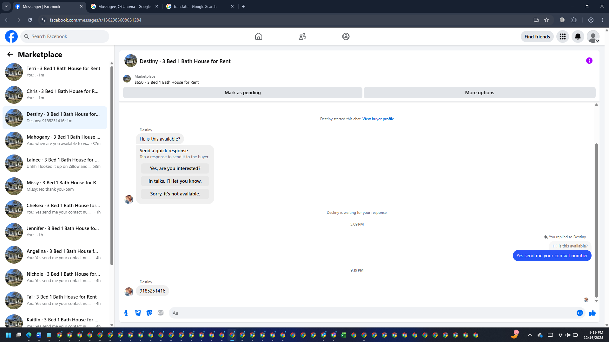The width and height of the screenshot is (609, 342).
Task: Open Chrome three-dot menu
Action: coord(602,20)
